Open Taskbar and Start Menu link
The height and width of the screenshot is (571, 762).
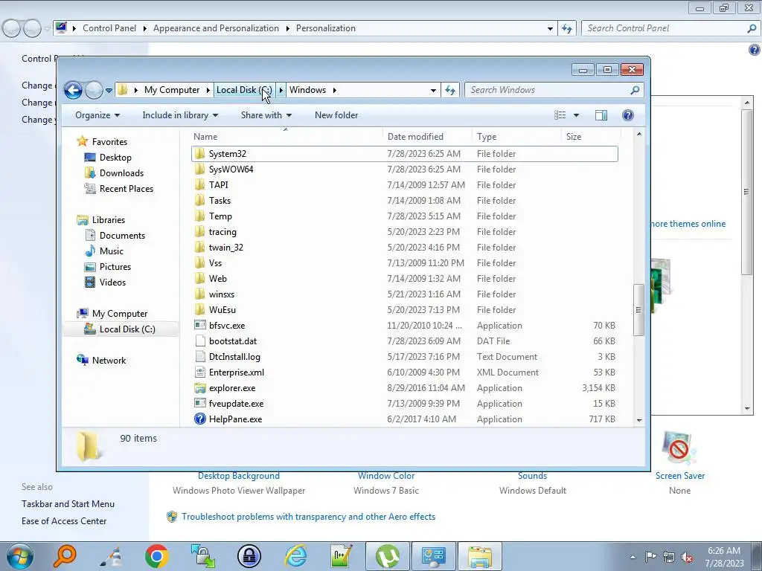(68, 504)
